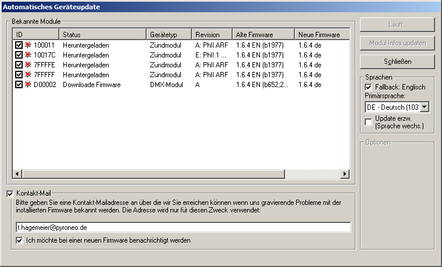Sort by the Gerätetyp column header

tap(169, 34)
